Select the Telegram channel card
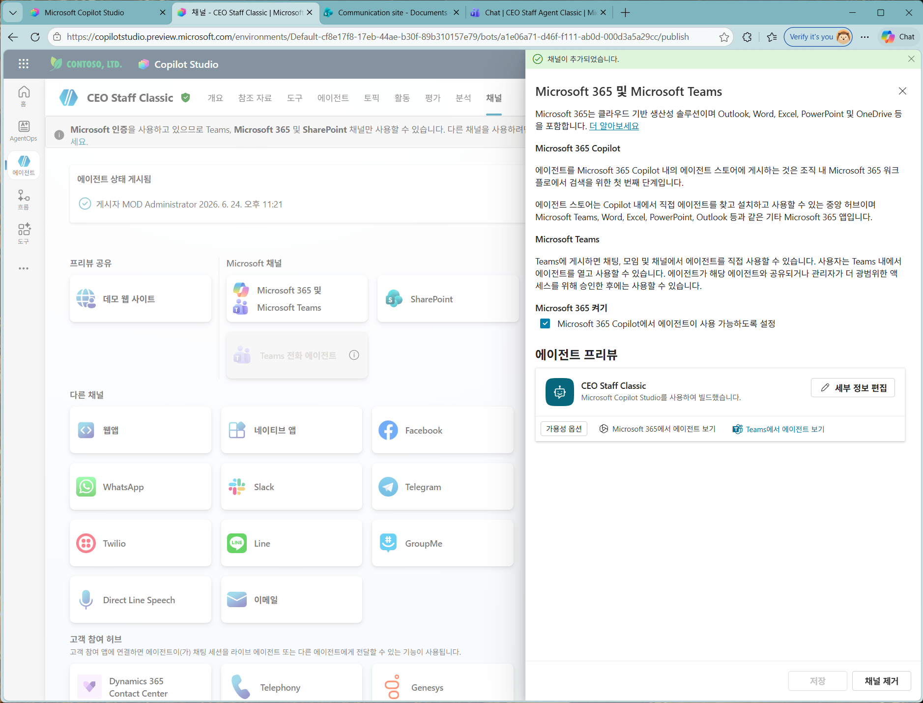This screenshot has width=923, height=703. point(442,487)
